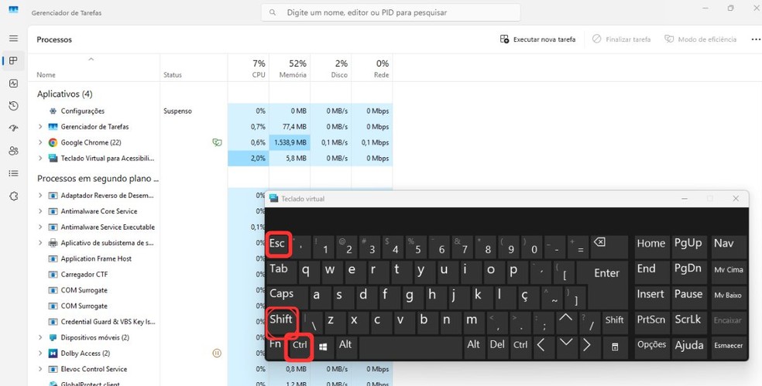Click the Ajuda key on virtual keyboard

click(x=688, y=347)
